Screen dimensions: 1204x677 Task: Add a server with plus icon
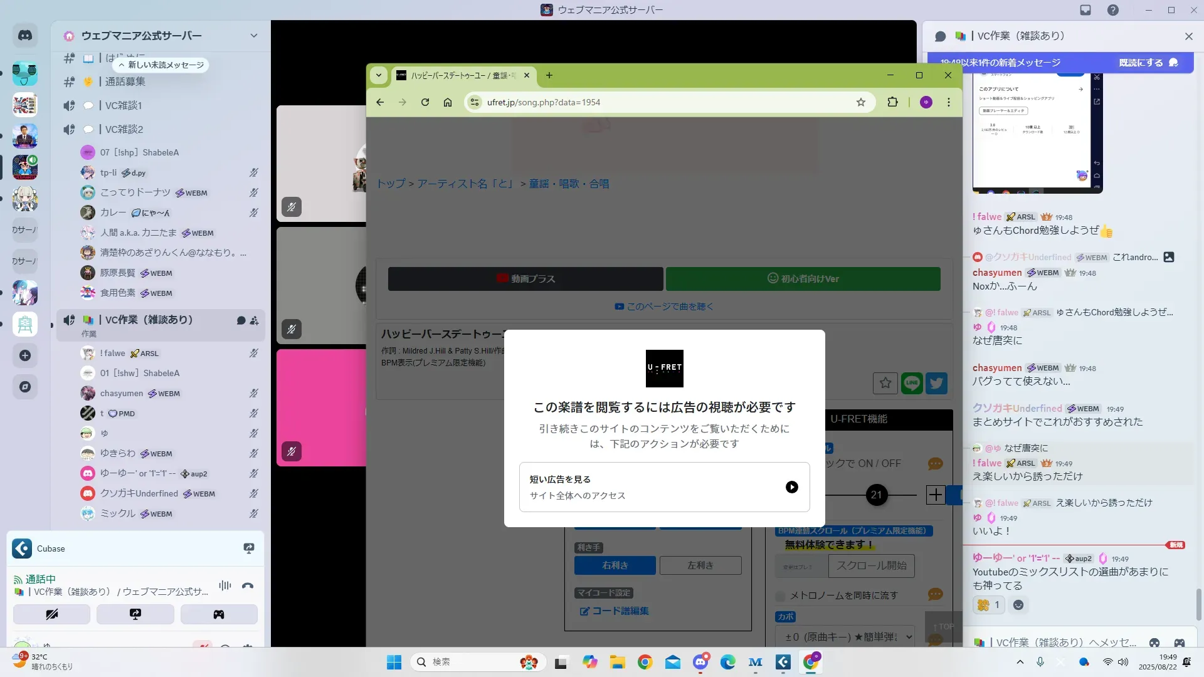point(25,355)
